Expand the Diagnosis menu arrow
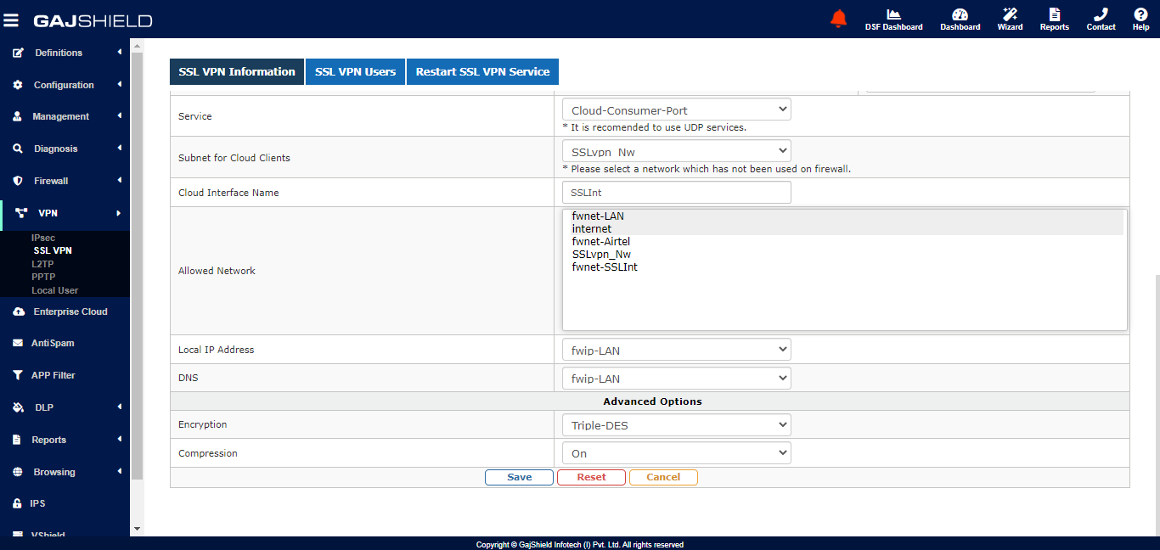 click(120, 148)
